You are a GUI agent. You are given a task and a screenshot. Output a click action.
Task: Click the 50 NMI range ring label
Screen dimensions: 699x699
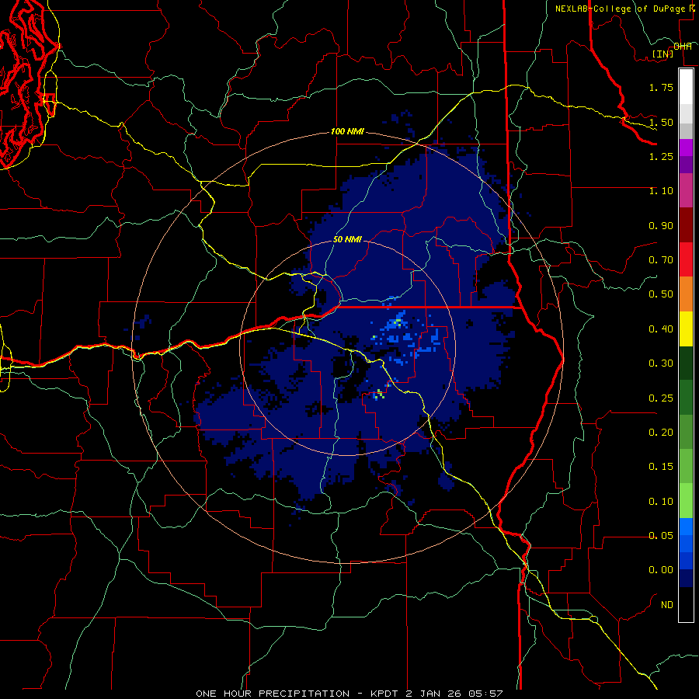coord(347,239)
